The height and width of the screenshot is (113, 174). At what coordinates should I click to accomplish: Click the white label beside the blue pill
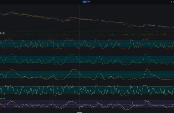pyautogui.click(x=89, y=2)
